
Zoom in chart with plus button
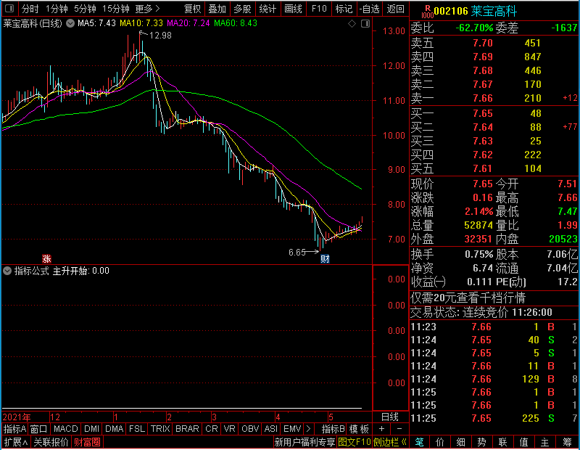point(382,429)
